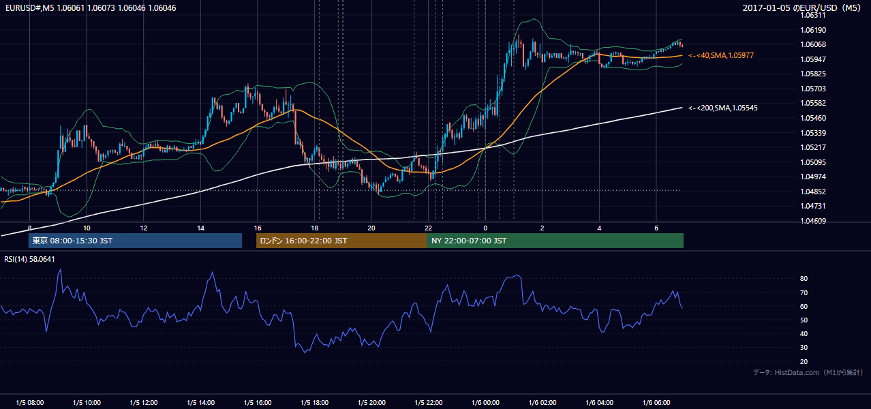Click price axis value 1.05460
Image resolution: width=871 pixels, height=409 pixels.
click(x=812, y=118)
